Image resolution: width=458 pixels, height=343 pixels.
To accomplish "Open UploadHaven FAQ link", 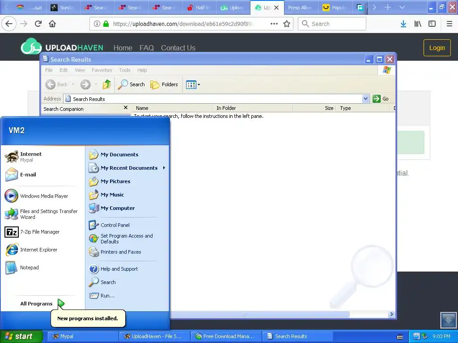I will tap(146, 48).
